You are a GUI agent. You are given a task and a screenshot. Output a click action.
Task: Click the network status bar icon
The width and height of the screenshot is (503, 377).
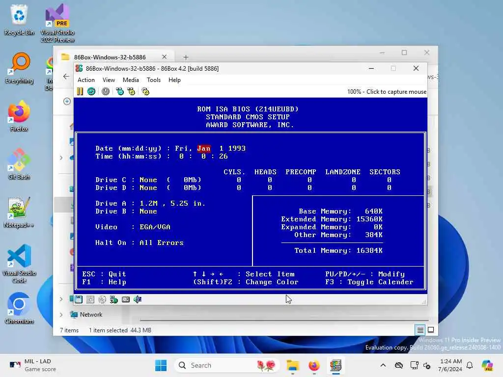[x=114, y=299]
